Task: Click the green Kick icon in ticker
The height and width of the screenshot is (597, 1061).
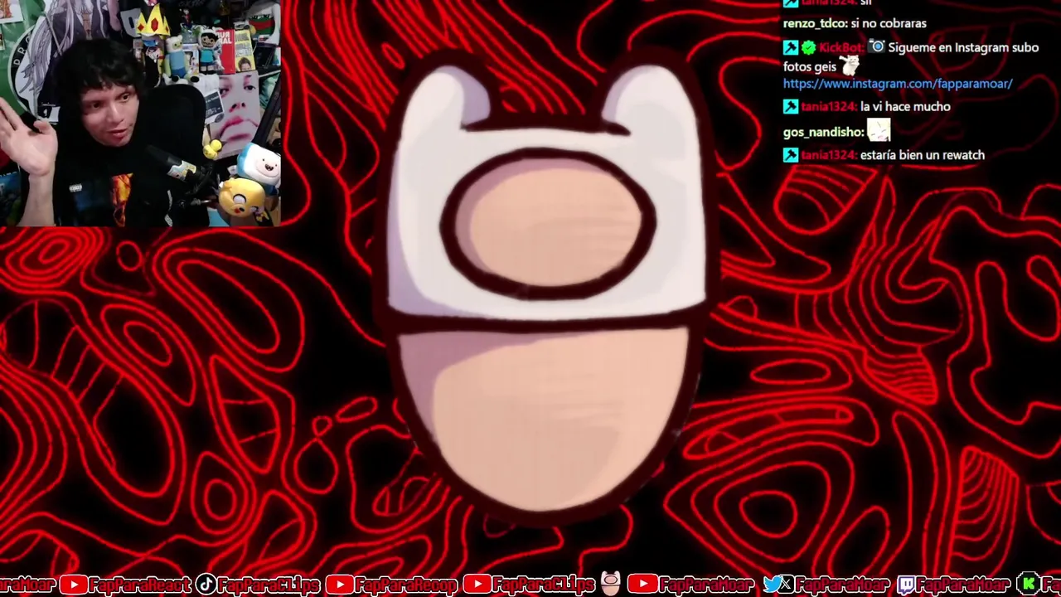Action: [1029, 585]
